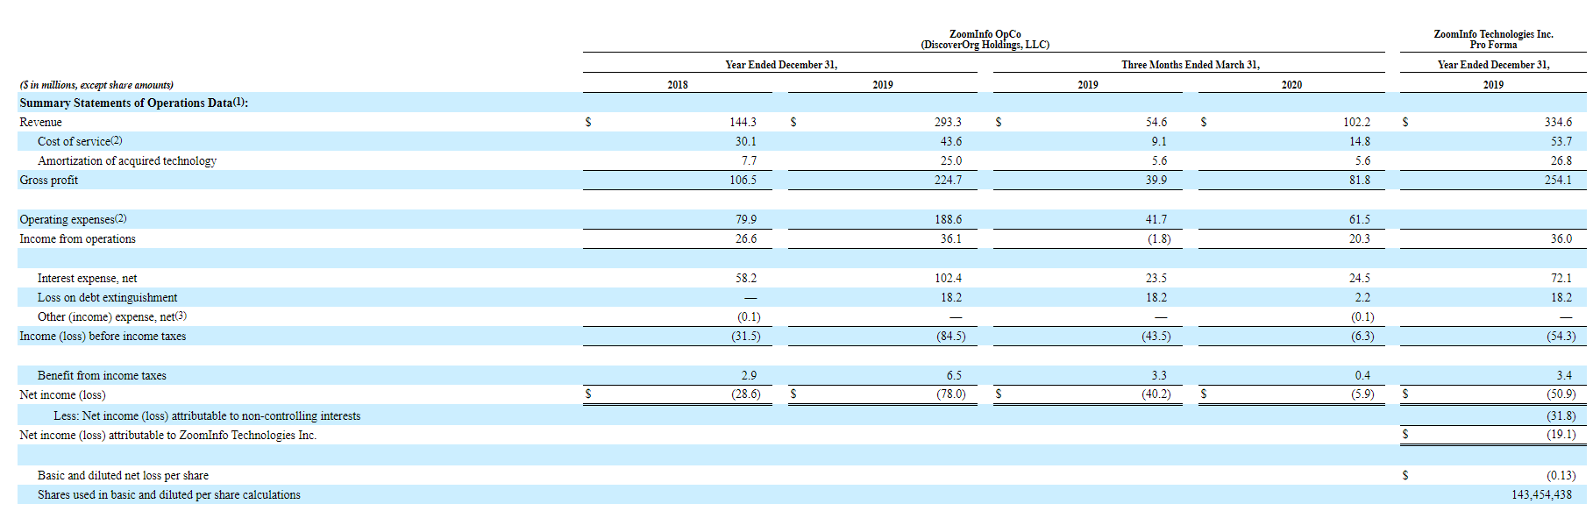Click operating expenses value 188.6
Image resolution: width=1593 pixels, height=511 pixels.
[948, 219]
